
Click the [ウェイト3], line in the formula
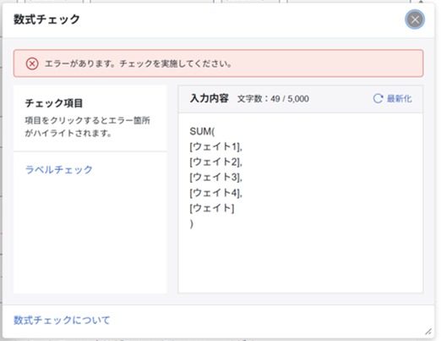pyautogui.click(x=216, y=177)
